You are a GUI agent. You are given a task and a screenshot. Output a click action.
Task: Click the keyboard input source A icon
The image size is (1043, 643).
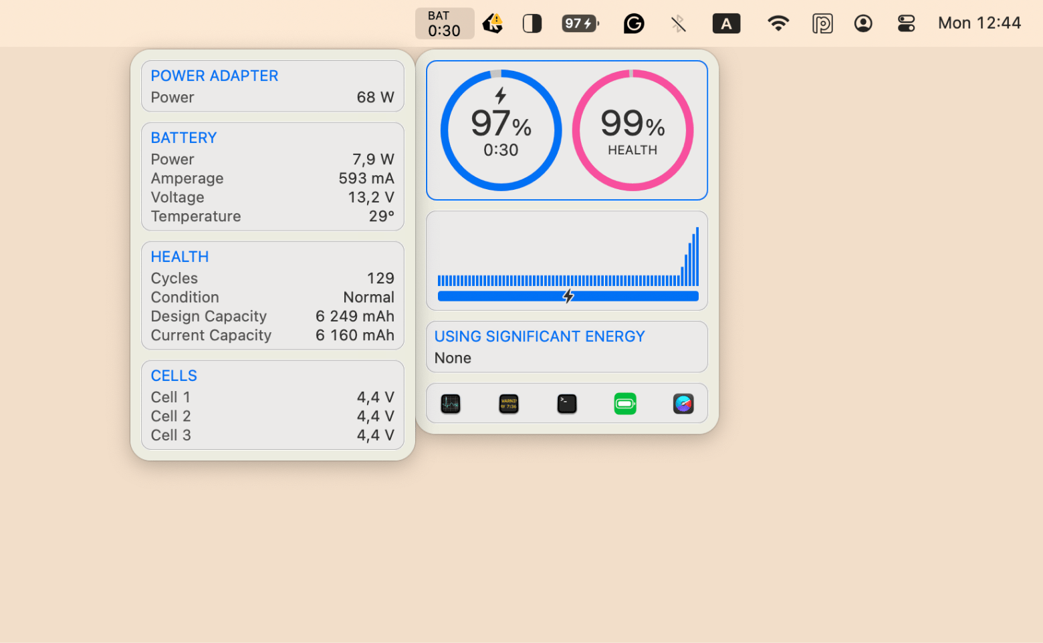(726, 24)
